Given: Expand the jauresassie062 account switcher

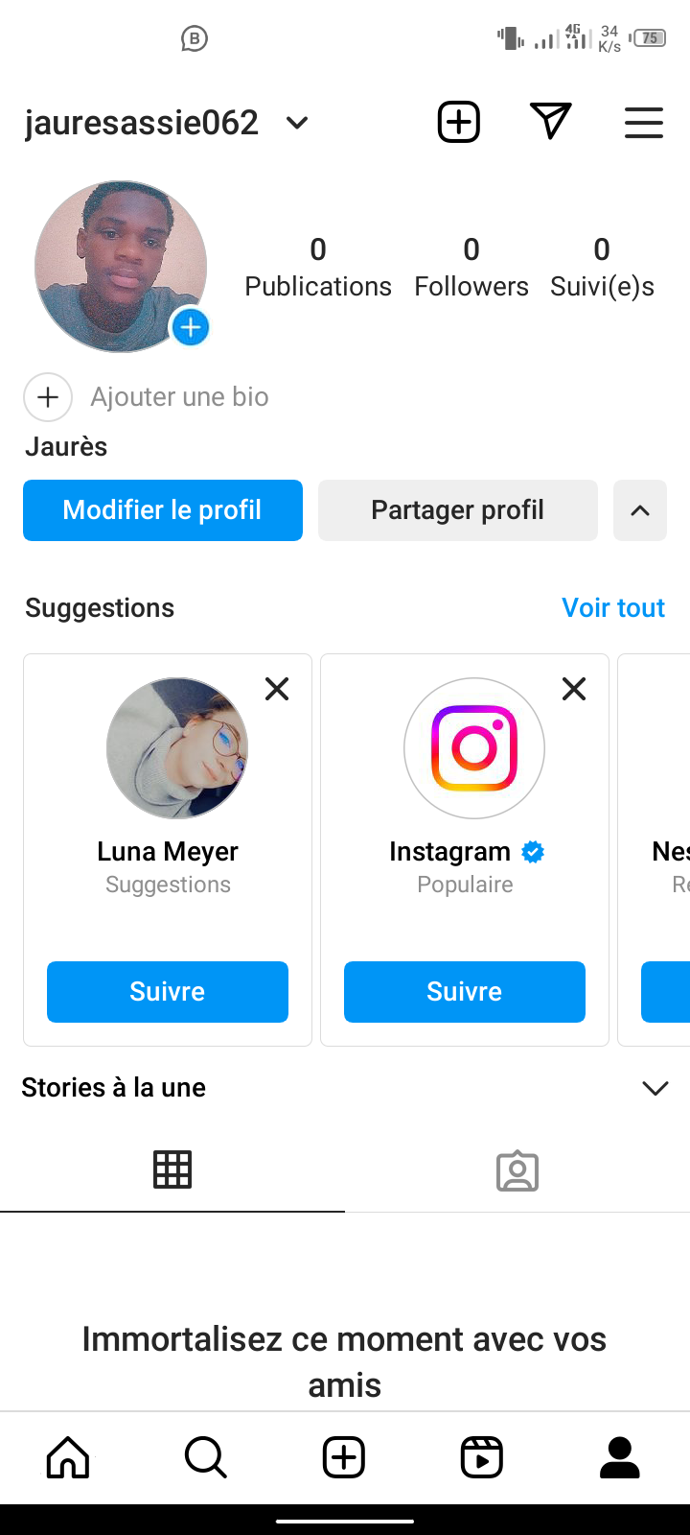Looking at the screenshot, I should 297,123.
